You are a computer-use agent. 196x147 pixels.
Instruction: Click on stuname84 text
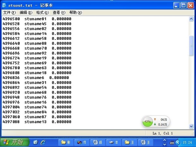click(x=35, y=112)
